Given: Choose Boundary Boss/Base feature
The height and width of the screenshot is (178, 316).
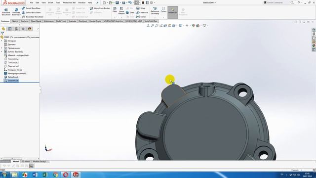Looking at the screenshot, I should (x=33, y=17).
